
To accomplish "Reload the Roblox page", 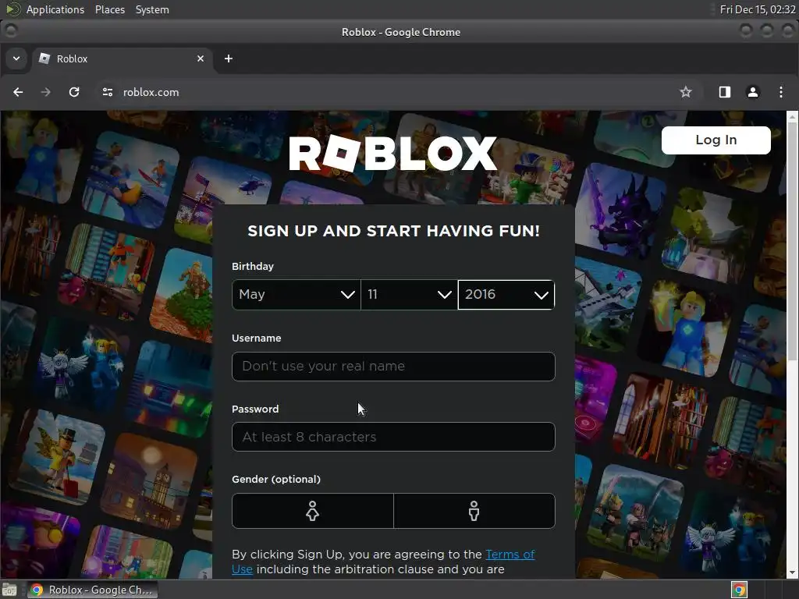I will pos(74,92).
